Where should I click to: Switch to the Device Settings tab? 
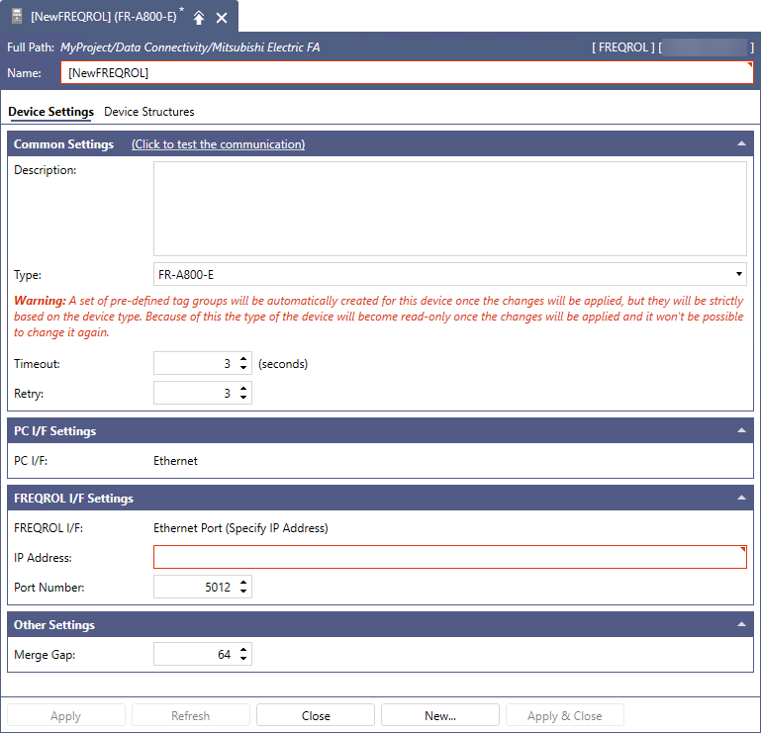tap(50, 112)
